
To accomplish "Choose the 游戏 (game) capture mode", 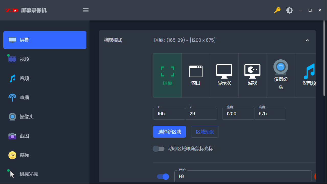I will click(x=252, y=75).
